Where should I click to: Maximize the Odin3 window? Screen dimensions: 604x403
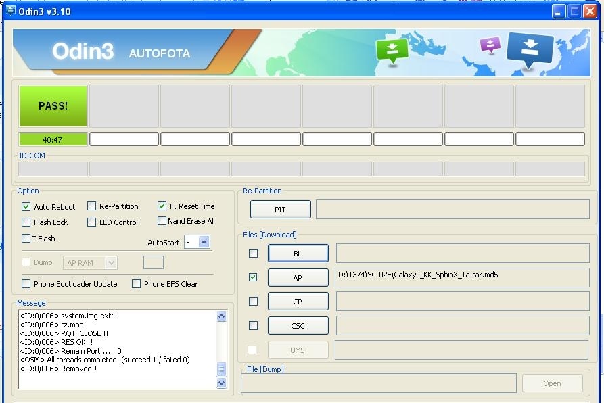point(574,11)
